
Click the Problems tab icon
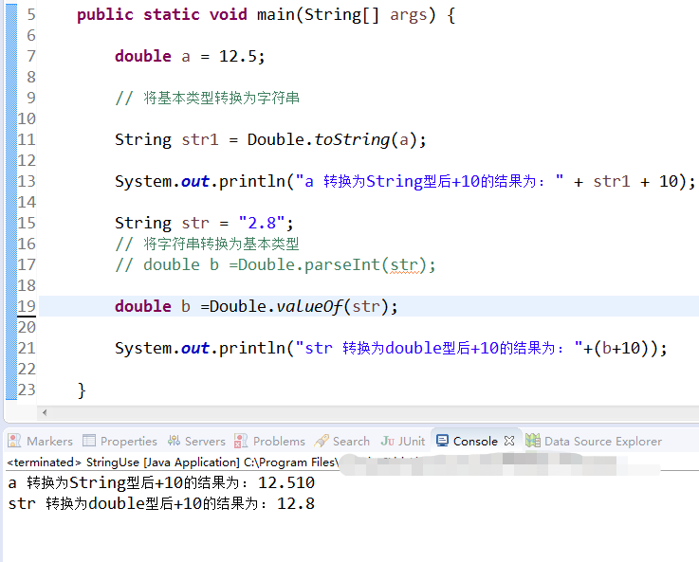coord(241,441)
